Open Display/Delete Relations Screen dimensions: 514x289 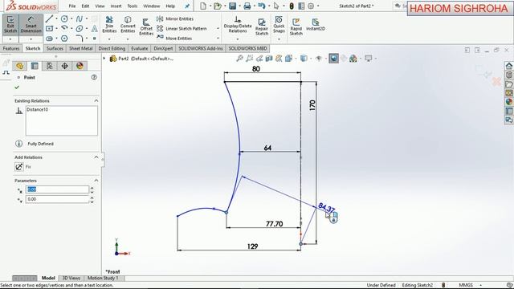pyautogui.click(x=238, y=25)
